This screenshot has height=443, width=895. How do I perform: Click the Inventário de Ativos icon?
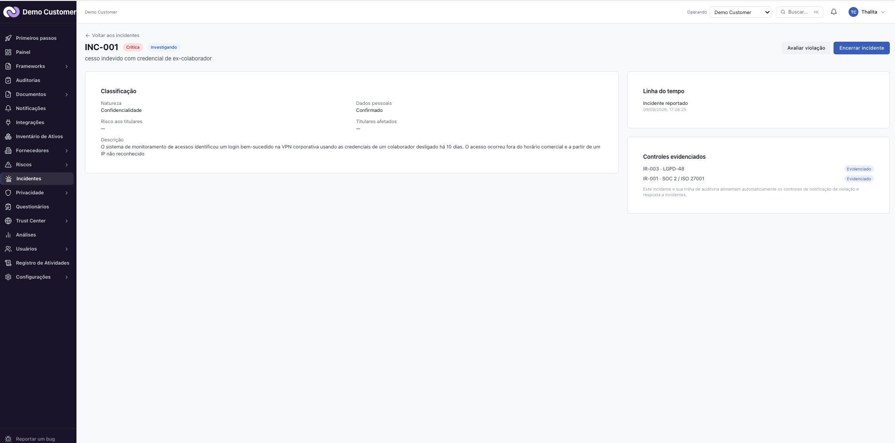coord(8,136)
